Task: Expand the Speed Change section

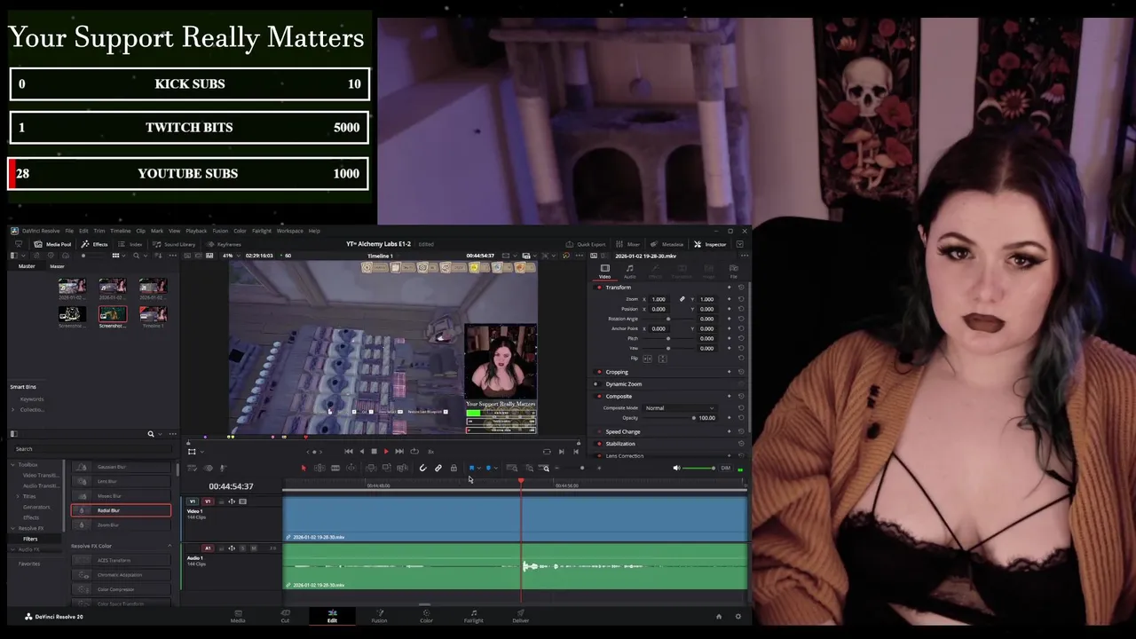Action: coord(623,431)
